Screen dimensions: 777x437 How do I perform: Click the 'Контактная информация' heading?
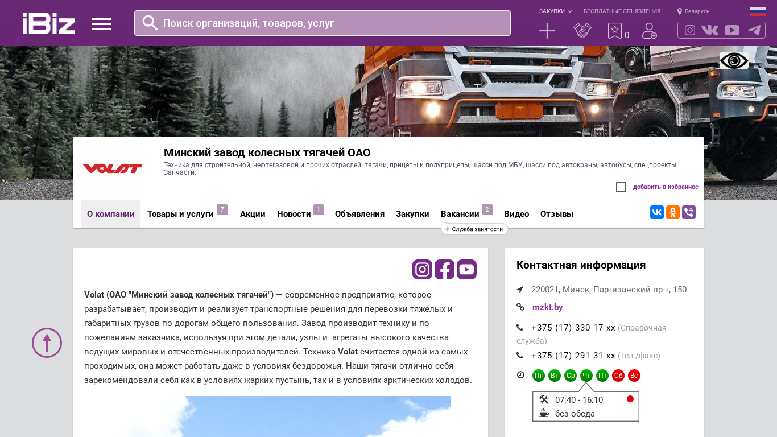coord(581,265)
